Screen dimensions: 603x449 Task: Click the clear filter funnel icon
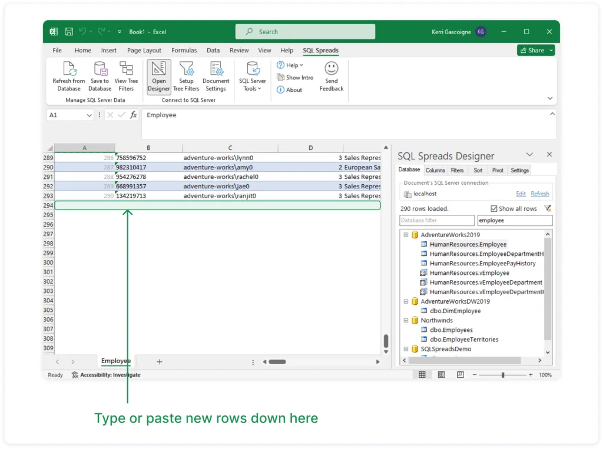tap(548, 208)
